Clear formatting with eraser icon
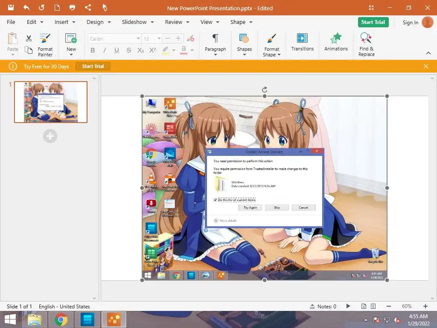 [191, 38]
